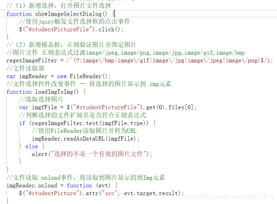Click the comment //选取选择图片
The width and height of the screenshot is (277, 204).
click(41, 99)
